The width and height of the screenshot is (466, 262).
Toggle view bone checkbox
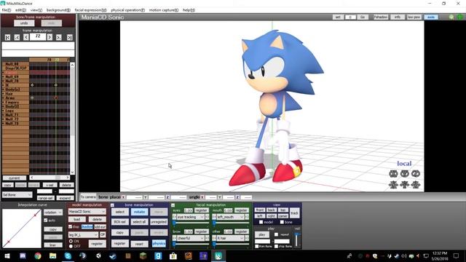pos(282,222)
